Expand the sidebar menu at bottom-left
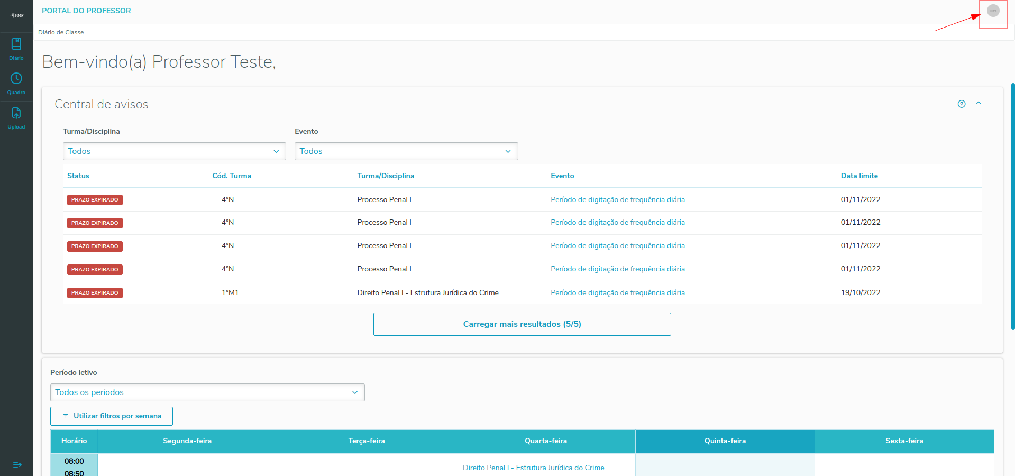Screen dimensions: 1015x476 click(x=17, y=465)
